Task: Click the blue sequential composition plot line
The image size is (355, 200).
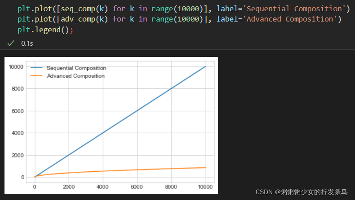Action: (120, 122)
